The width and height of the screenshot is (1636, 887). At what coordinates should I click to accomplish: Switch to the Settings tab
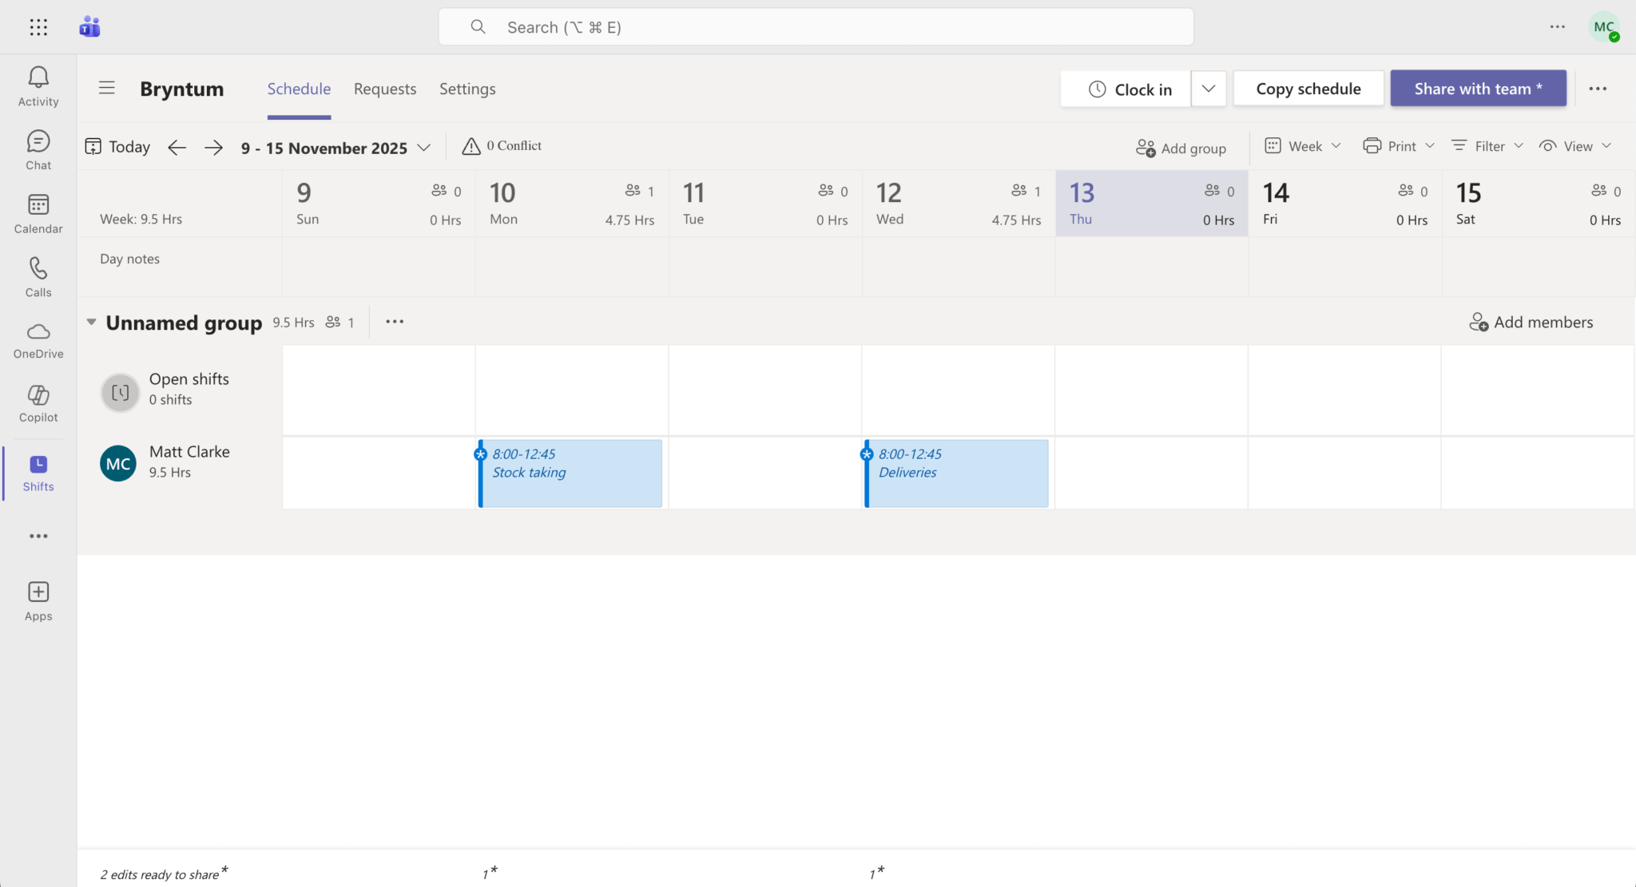click(x=467, y=89)
